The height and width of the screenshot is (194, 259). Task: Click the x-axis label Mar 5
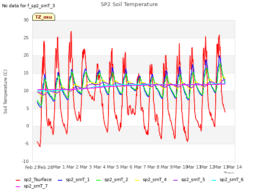click(x=113, y=167)
